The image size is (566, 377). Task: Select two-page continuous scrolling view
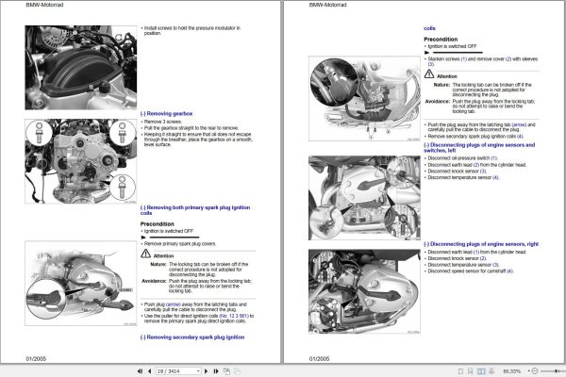[491, 371]
